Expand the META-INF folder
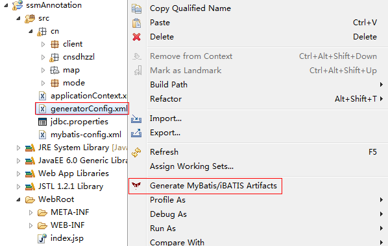This screenshot has height=246, width=388. 30,212
